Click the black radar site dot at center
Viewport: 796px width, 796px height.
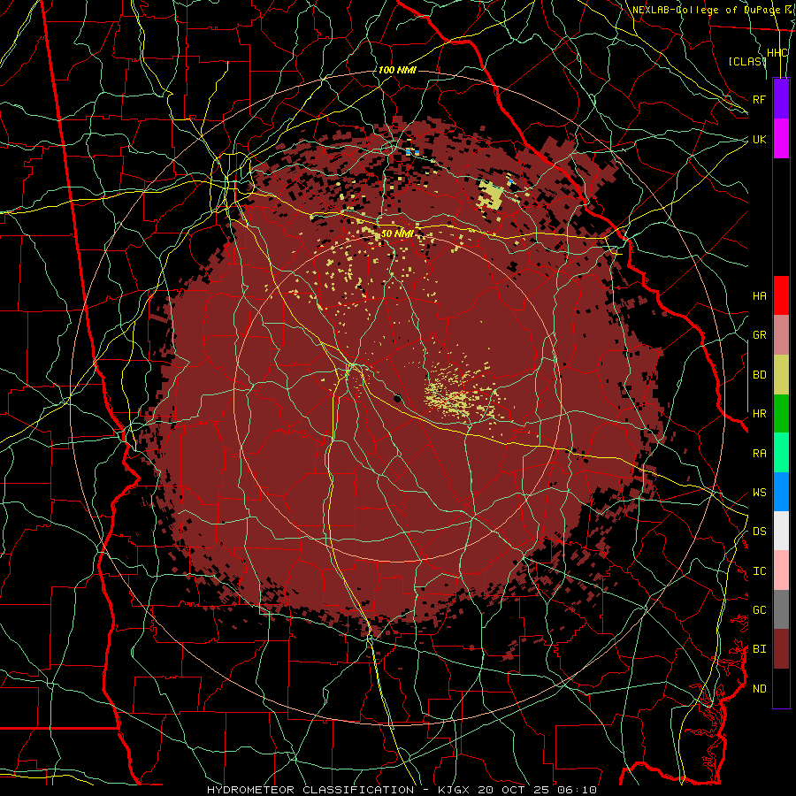pos(398,398)
